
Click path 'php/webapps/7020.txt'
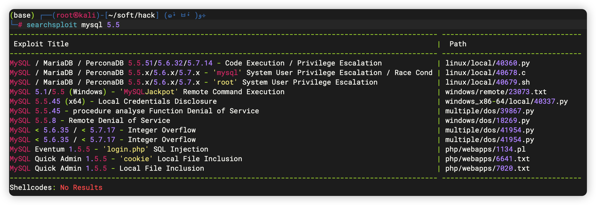tap(487, 168)
